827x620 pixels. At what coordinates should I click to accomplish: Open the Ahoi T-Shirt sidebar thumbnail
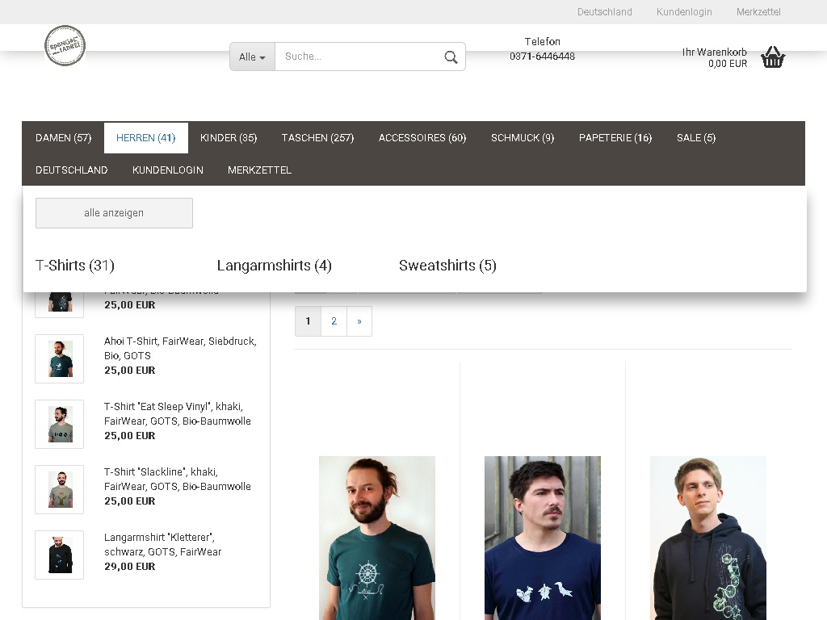60,358
